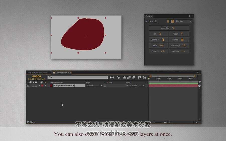Screen dimensions: 226x141
Task: Click the parent pick whip icon
Action: [127, 85]
